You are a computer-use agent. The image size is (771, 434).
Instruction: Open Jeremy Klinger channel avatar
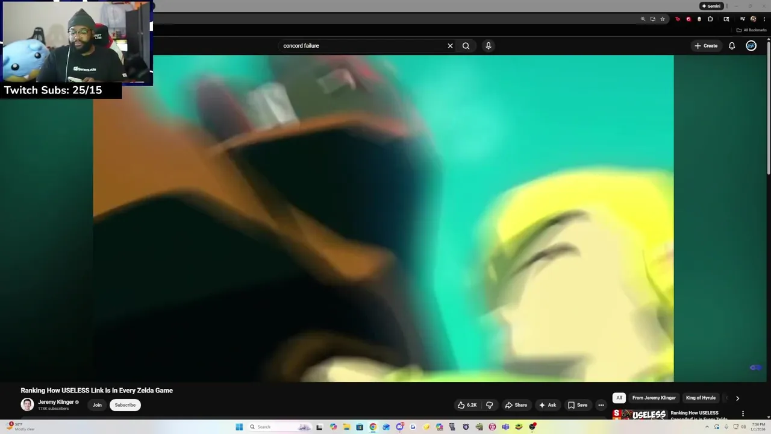(27, 404)
